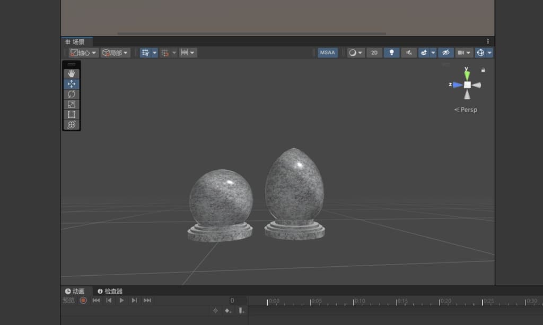Select the Rect transform tool
543x325 pixels.
(x=72, y=114)
